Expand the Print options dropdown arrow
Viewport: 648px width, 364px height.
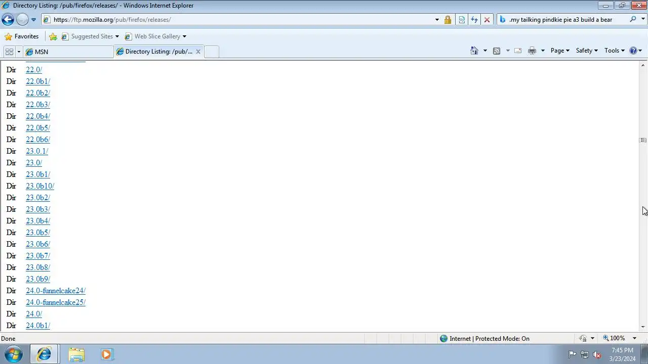point(543,51)
